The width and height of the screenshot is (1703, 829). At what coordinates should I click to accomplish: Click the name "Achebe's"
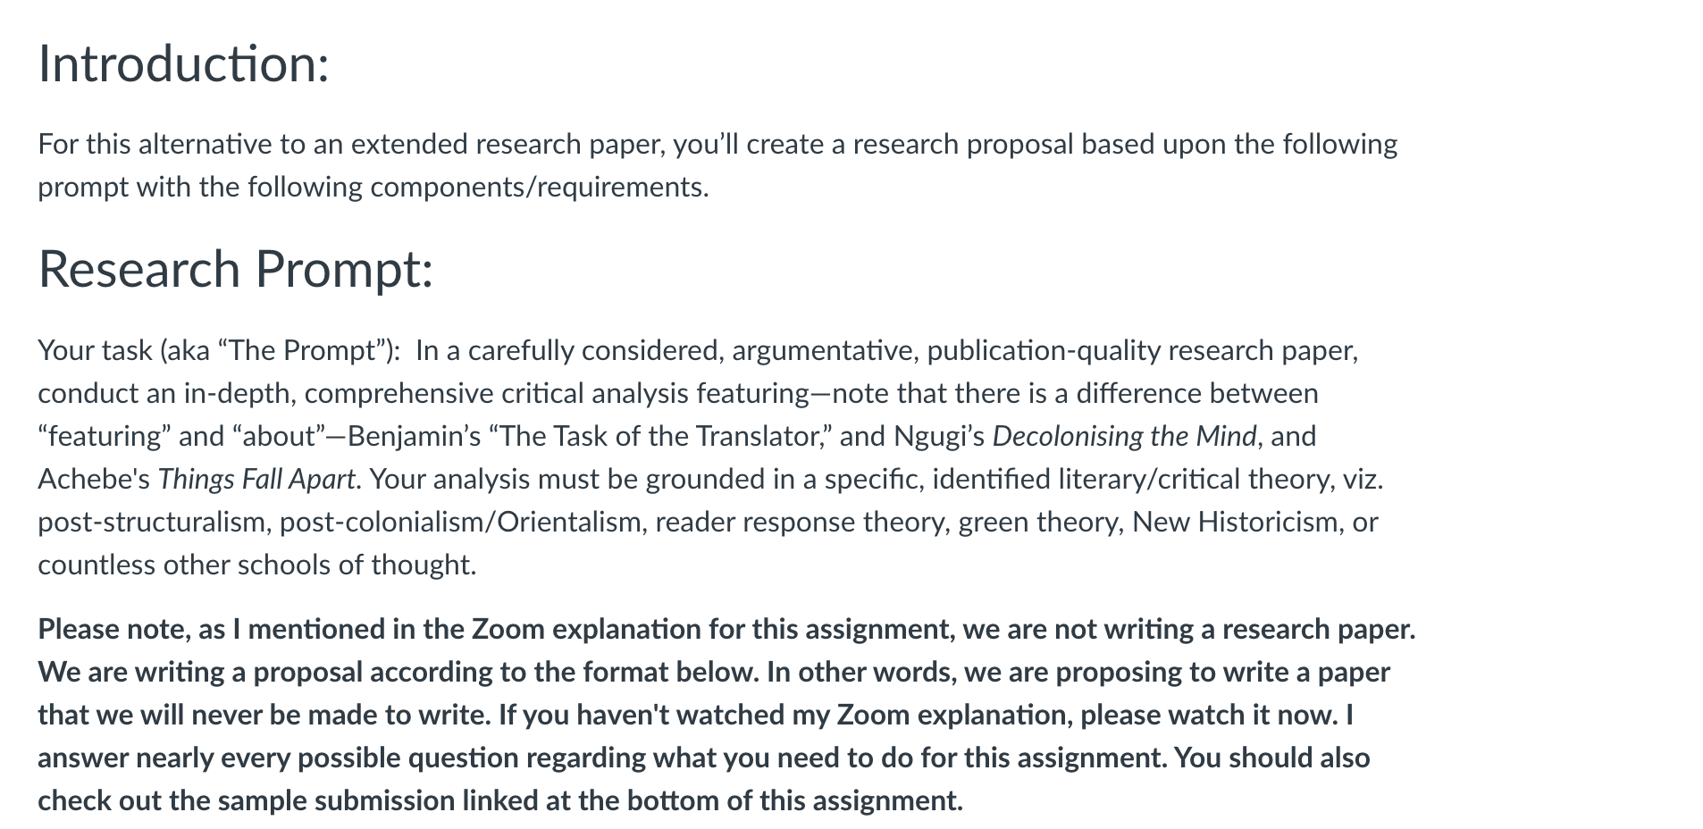click(94, 479)
